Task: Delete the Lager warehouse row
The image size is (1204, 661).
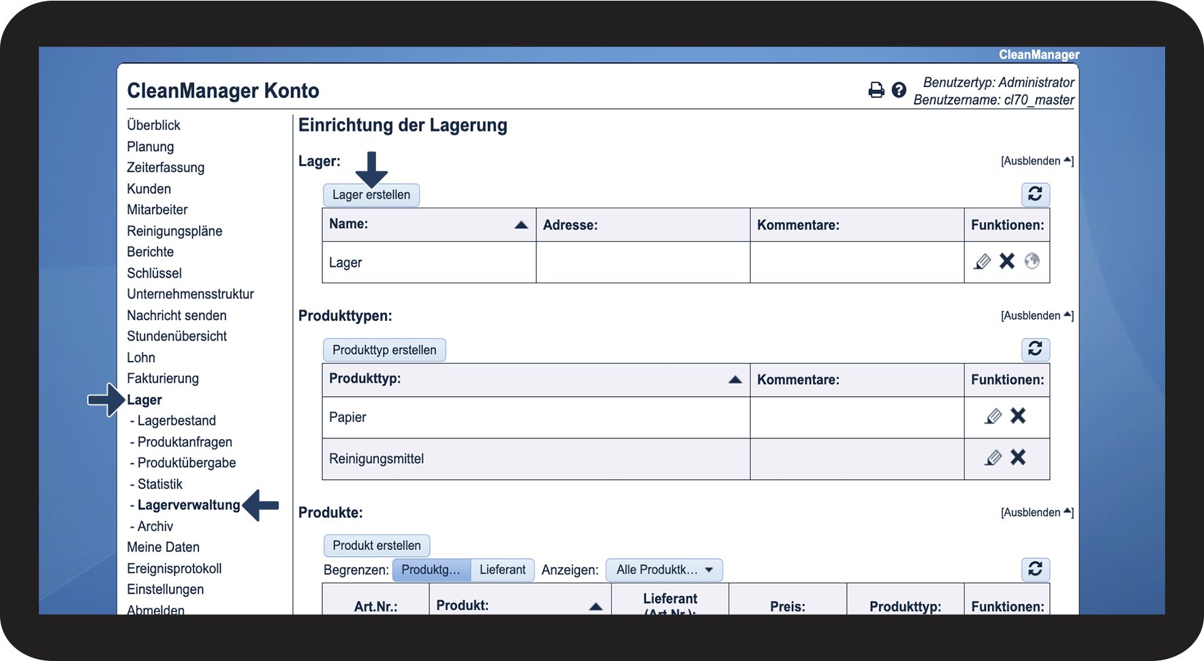Action: (1007, 261)
